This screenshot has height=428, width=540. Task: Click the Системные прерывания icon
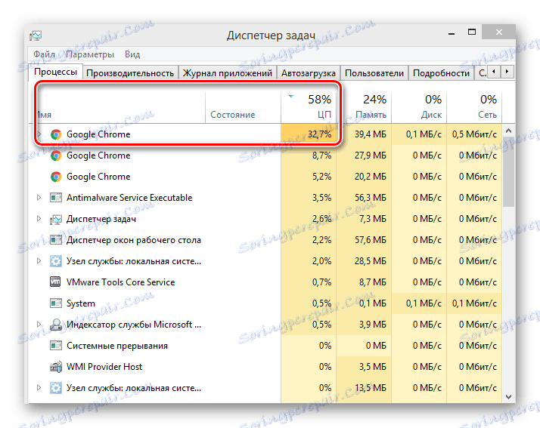56,346
